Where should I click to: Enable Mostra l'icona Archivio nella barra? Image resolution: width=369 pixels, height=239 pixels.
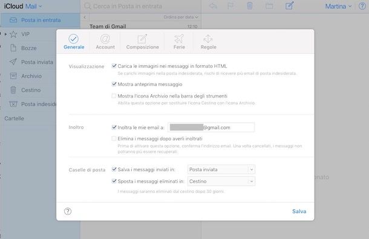(114, 96)
